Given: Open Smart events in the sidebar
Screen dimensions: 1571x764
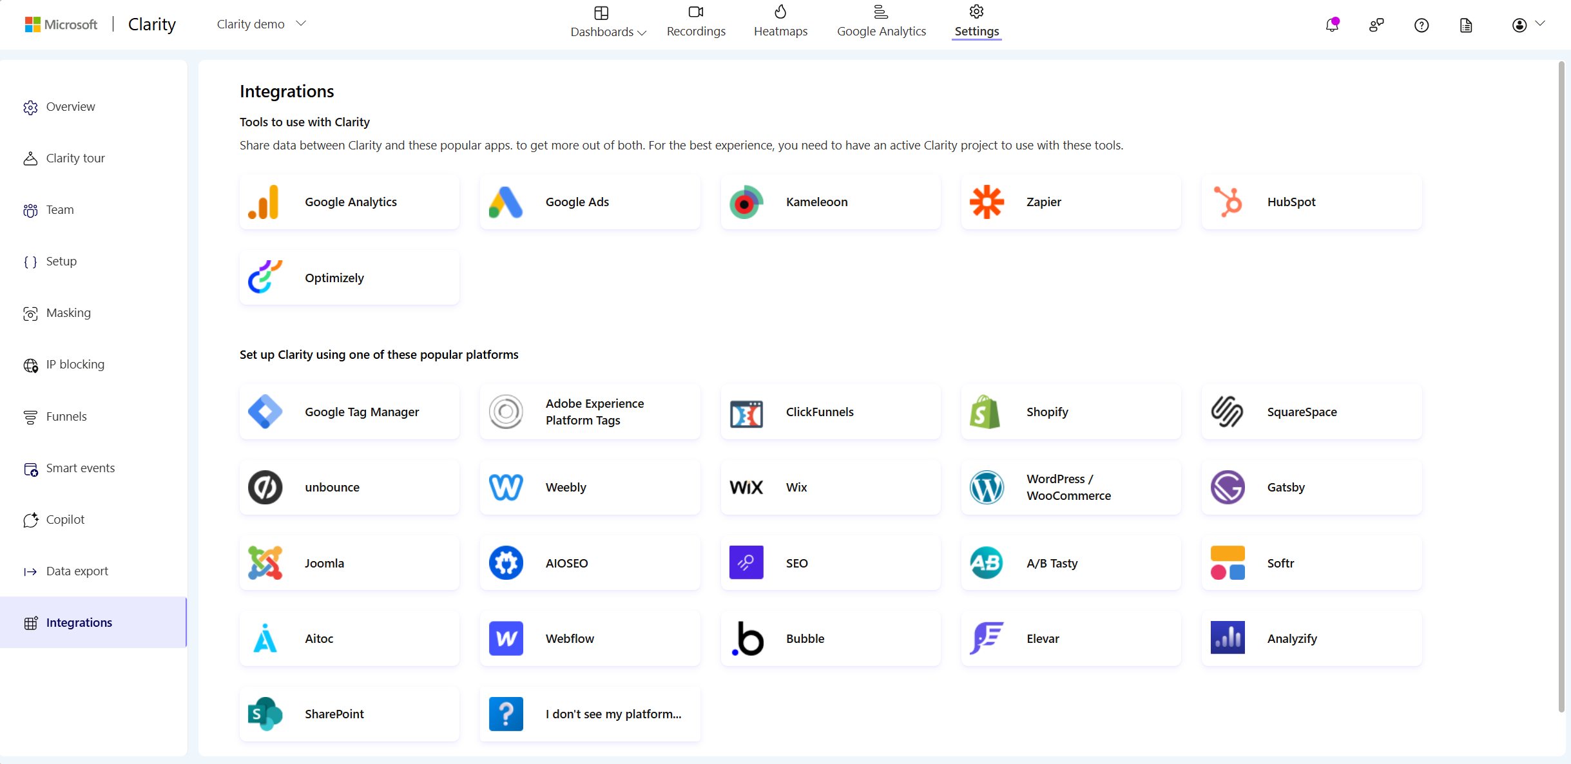Looking at the screenshot, I should 80,468.
